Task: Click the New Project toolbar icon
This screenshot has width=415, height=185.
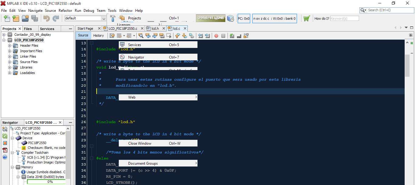Action: pyautogui.click(x=16, y=18)
